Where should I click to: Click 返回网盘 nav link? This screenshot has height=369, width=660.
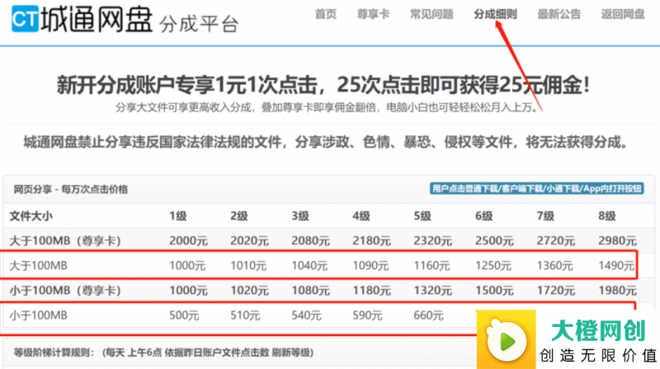click(x=623, y=14)
